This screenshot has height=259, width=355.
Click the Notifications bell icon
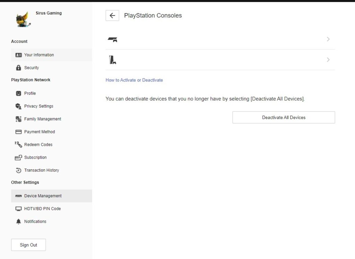coord(19,222)
